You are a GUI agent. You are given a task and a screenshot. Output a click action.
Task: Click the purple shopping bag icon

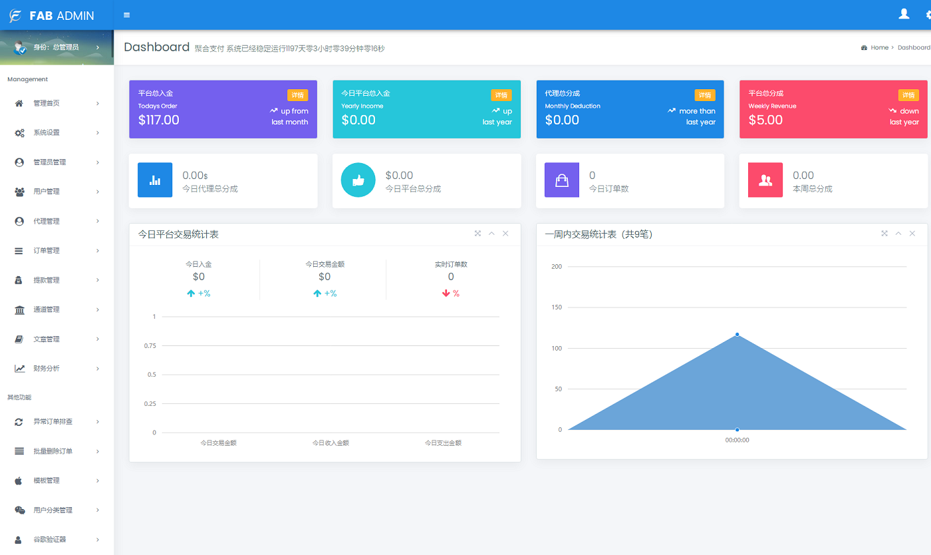pyautogui.click(x=562, y=180)
